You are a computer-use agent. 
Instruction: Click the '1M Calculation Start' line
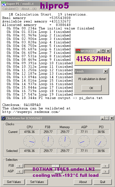click(x=48, y=14)
